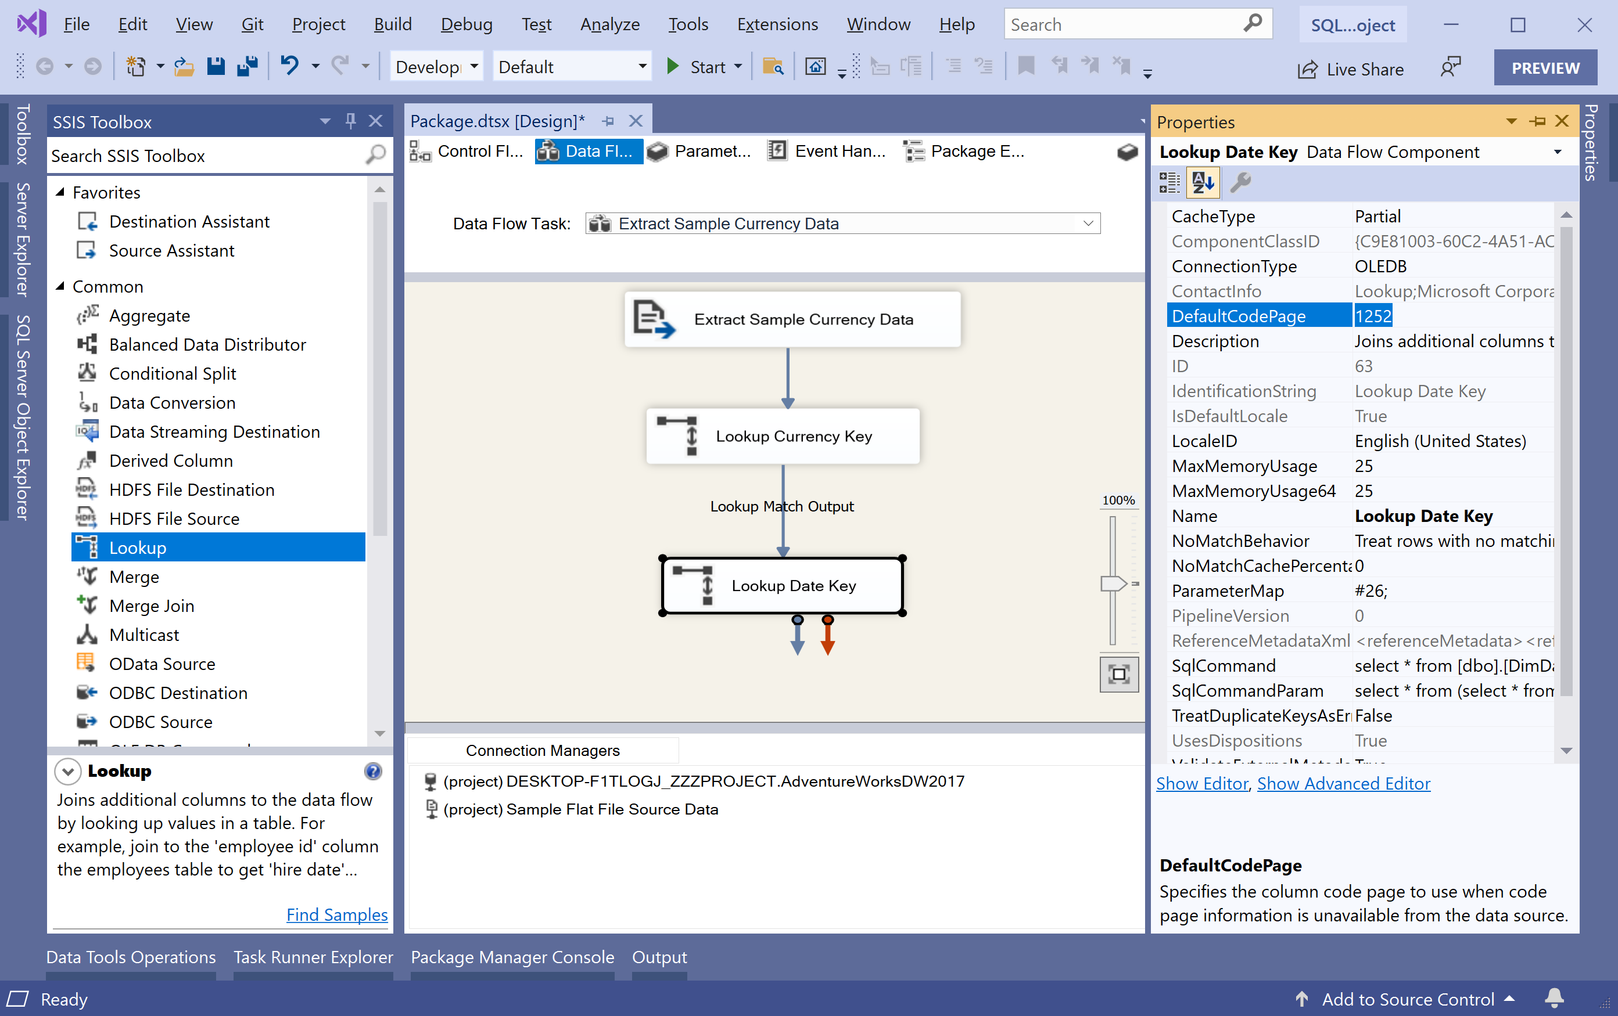Image resolution: width=1618 pixels, height=1016 pixels.
Task: Click the Find Samples link
Action: (336, 914)
